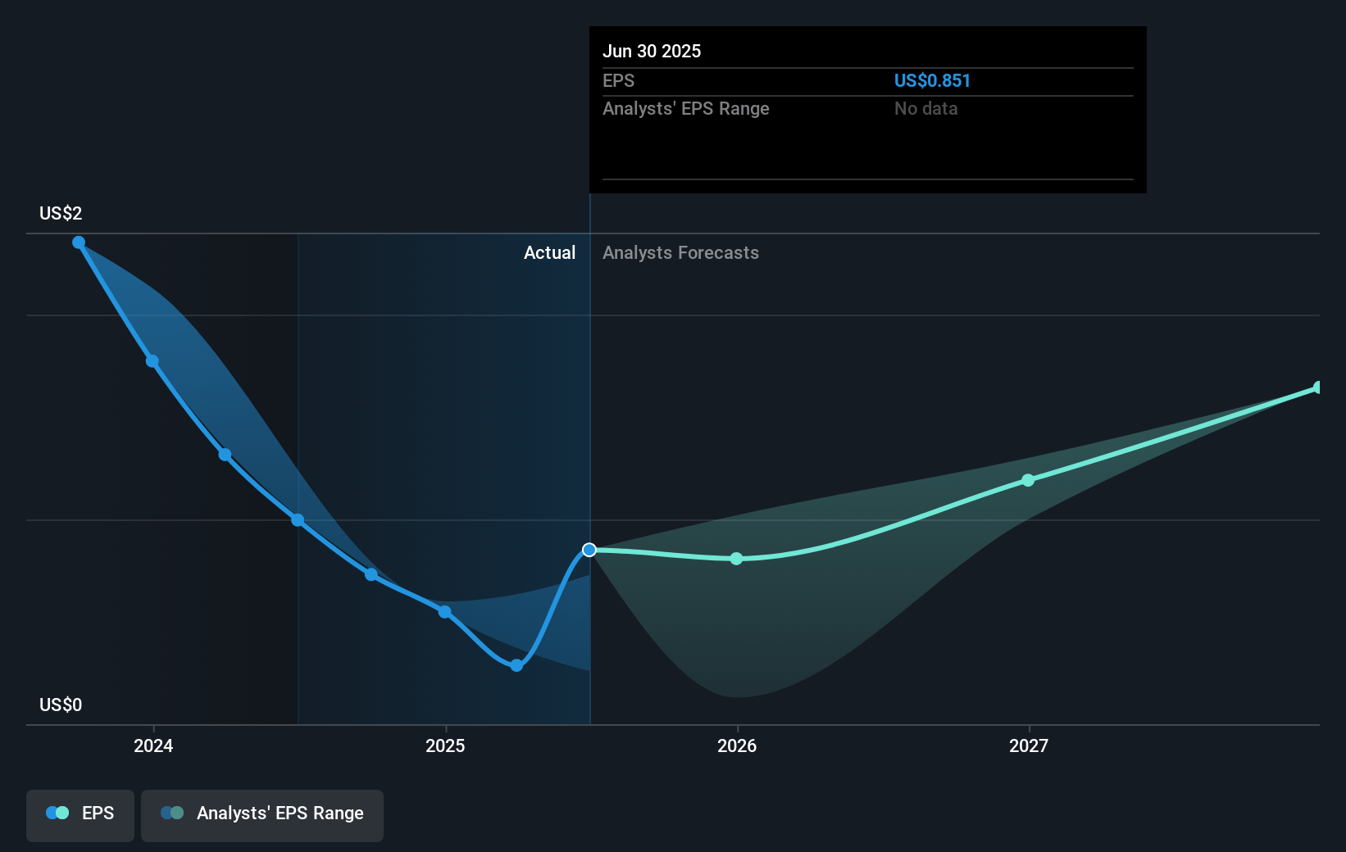Image resolution: width=1346 pixels, height=852 pixels.
Task: Toggle the Analysts' EPS Range legend button
Action: coord(262,815)
